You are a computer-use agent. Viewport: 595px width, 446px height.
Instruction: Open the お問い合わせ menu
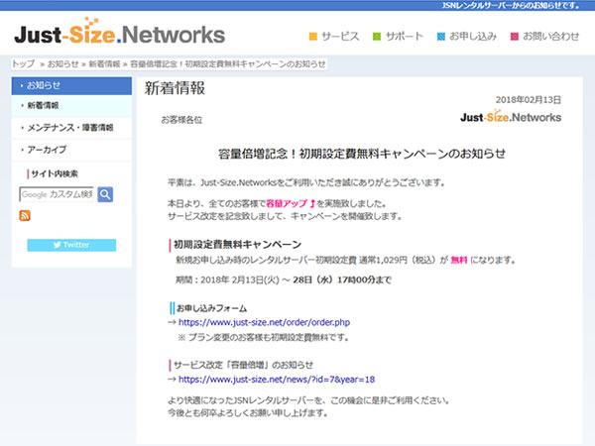(551, 37)
